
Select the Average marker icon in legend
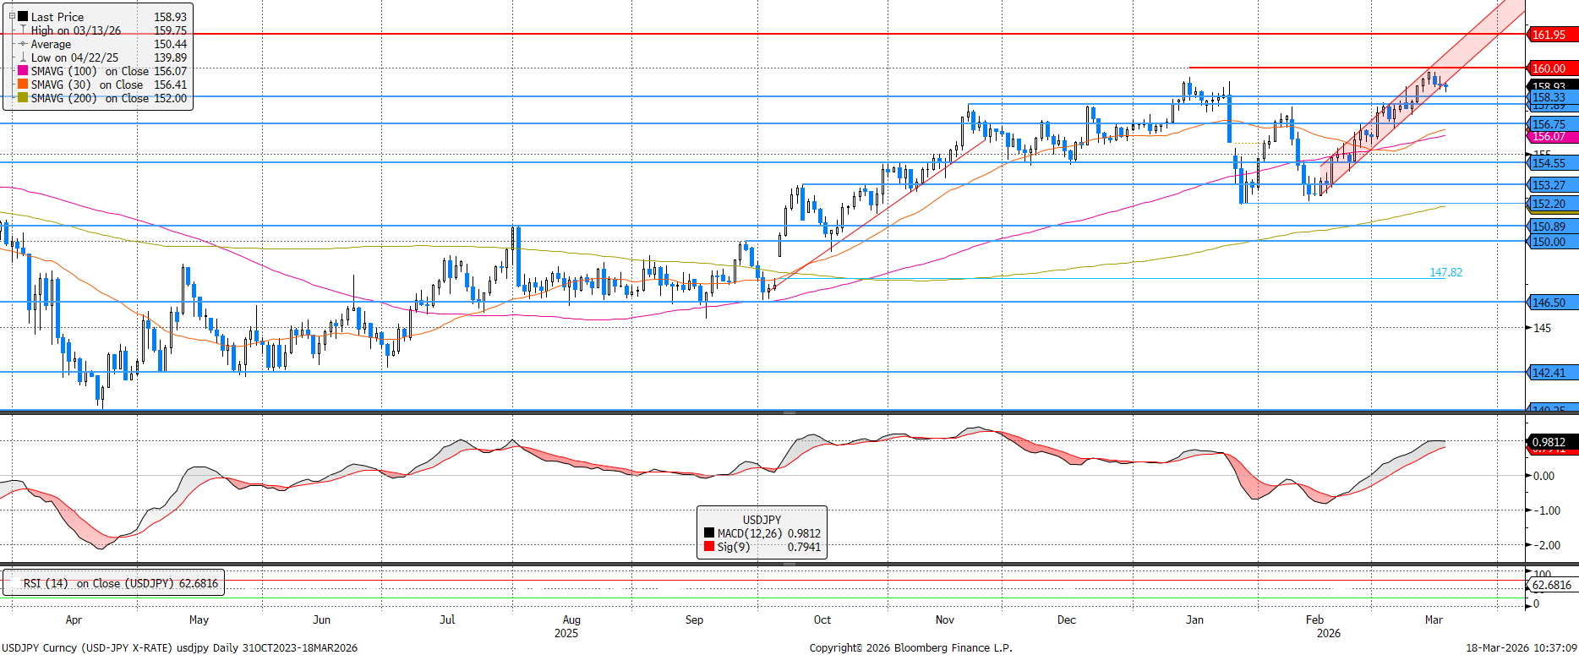click(x=23, y=44)
